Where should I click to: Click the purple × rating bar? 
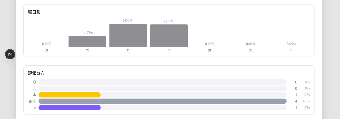point(70,108)
